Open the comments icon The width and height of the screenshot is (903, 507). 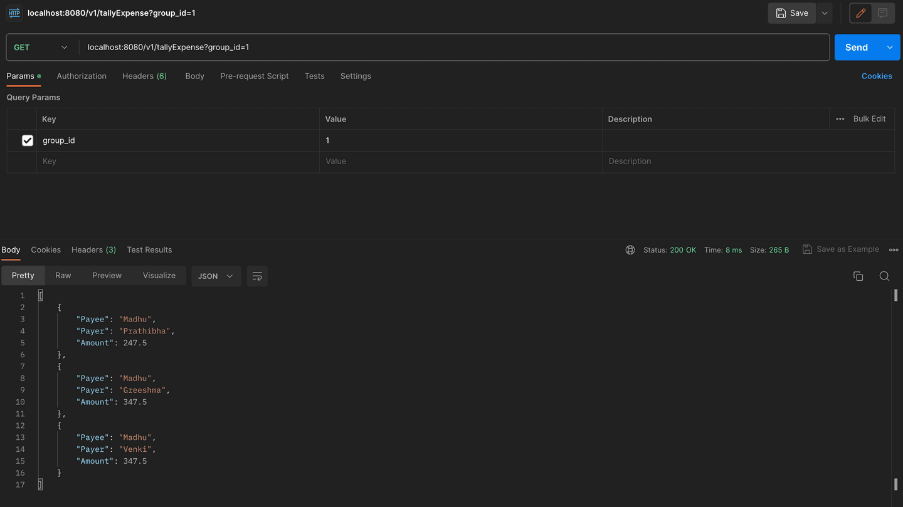click(x=882, y=13)
